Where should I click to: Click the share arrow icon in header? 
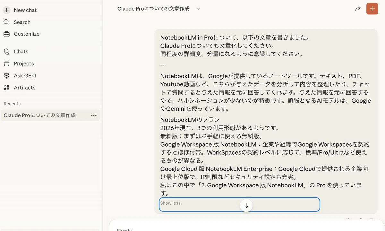point(358,9)
